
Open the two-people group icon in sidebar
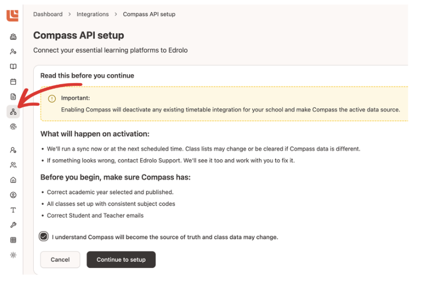[x=13, y=165]
